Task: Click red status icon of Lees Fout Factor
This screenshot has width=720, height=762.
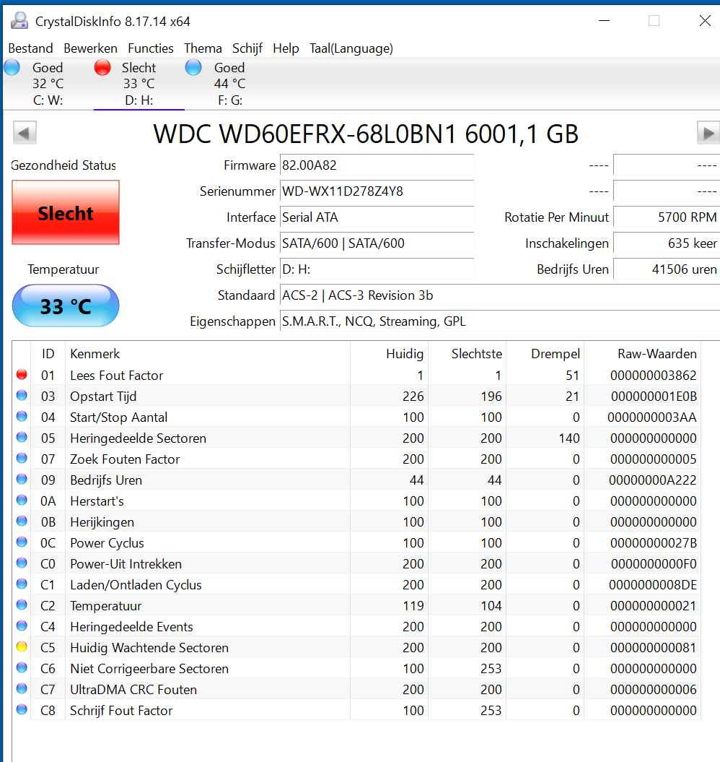Action: 22,374
